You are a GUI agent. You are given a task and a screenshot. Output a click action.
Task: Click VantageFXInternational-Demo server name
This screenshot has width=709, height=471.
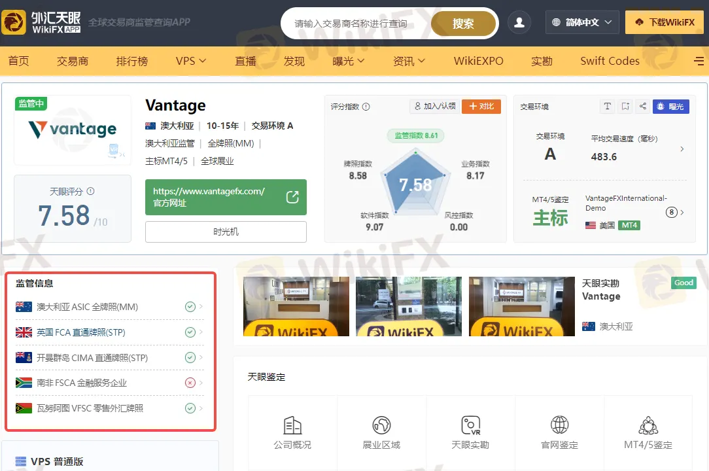626,203
